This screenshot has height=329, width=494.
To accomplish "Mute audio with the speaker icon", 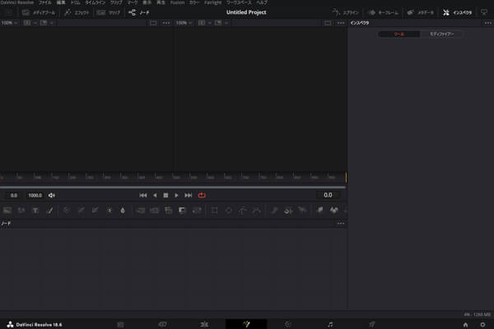I will [x=52, y=195].
